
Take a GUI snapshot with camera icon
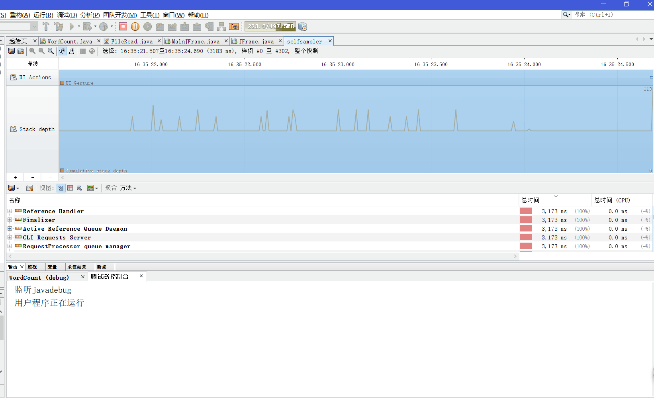tap(234, 27)
